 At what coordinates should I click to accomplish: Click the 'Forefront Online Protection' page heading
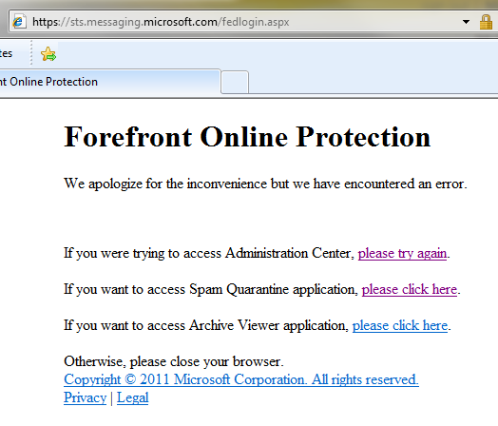click(247, 137)
